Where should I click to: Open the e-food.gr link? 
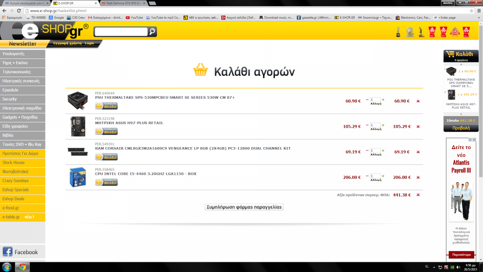tap(23, 208)
